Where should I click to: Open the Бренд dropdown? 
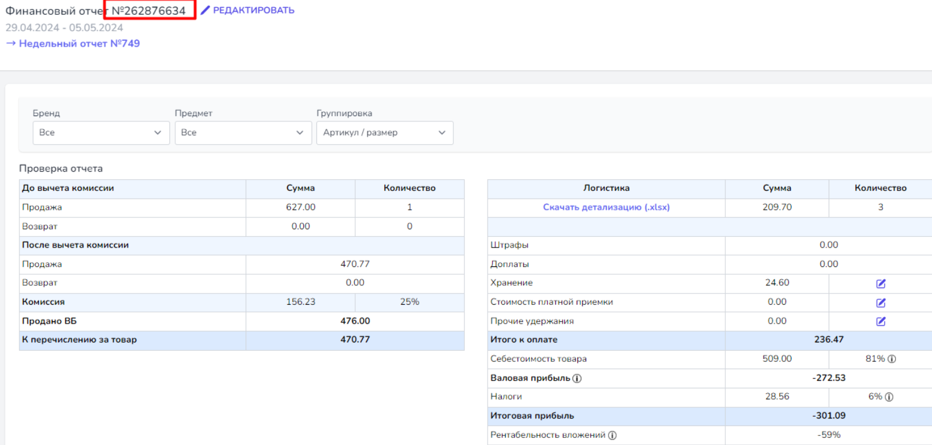click(101, 133)
